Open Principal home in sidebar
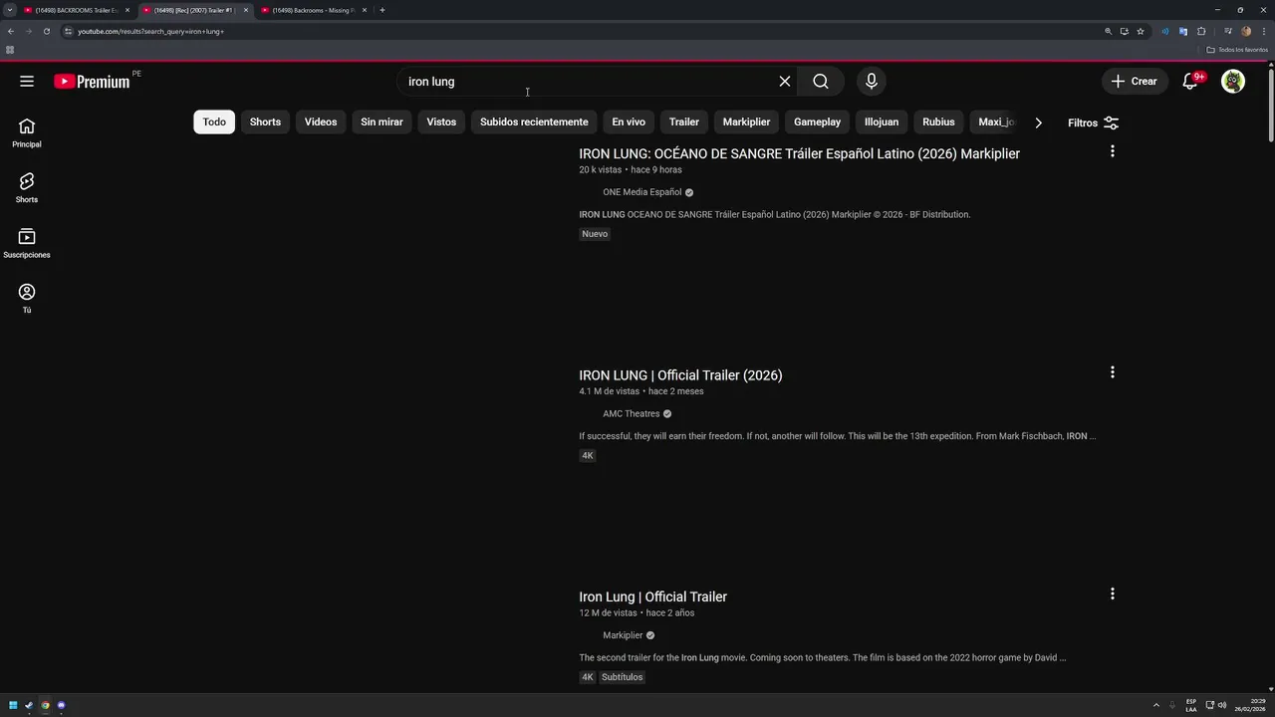Screen dimensions: 1275x717 (x=27, y=133)
